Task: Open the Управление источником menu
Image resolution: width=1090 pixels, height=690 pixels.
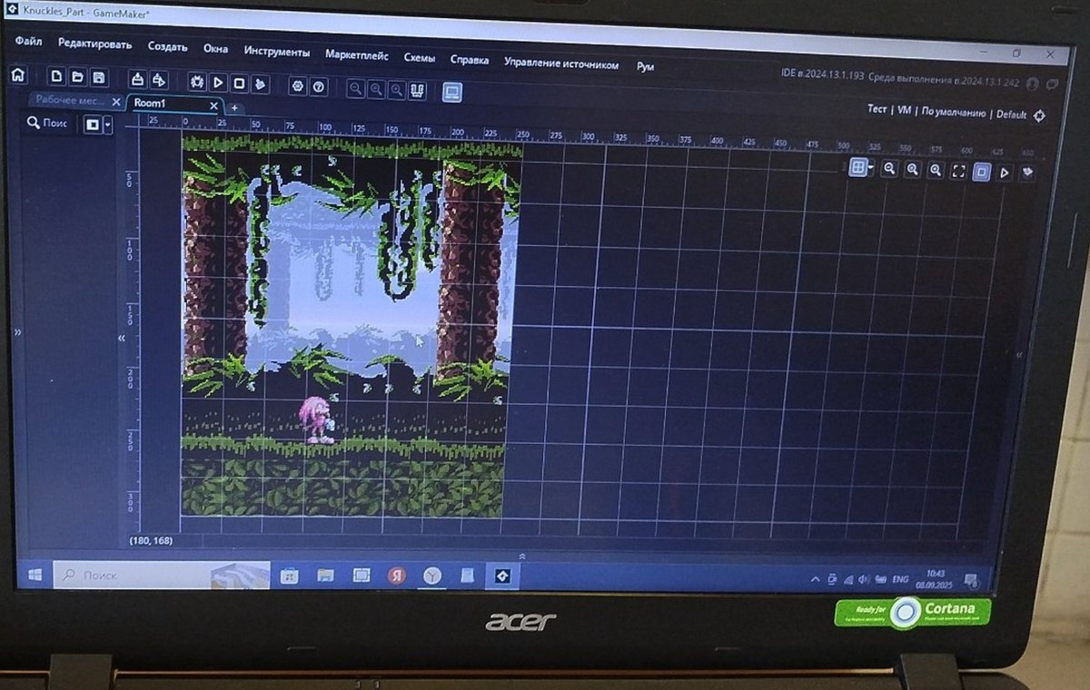Action: (561, 64)
